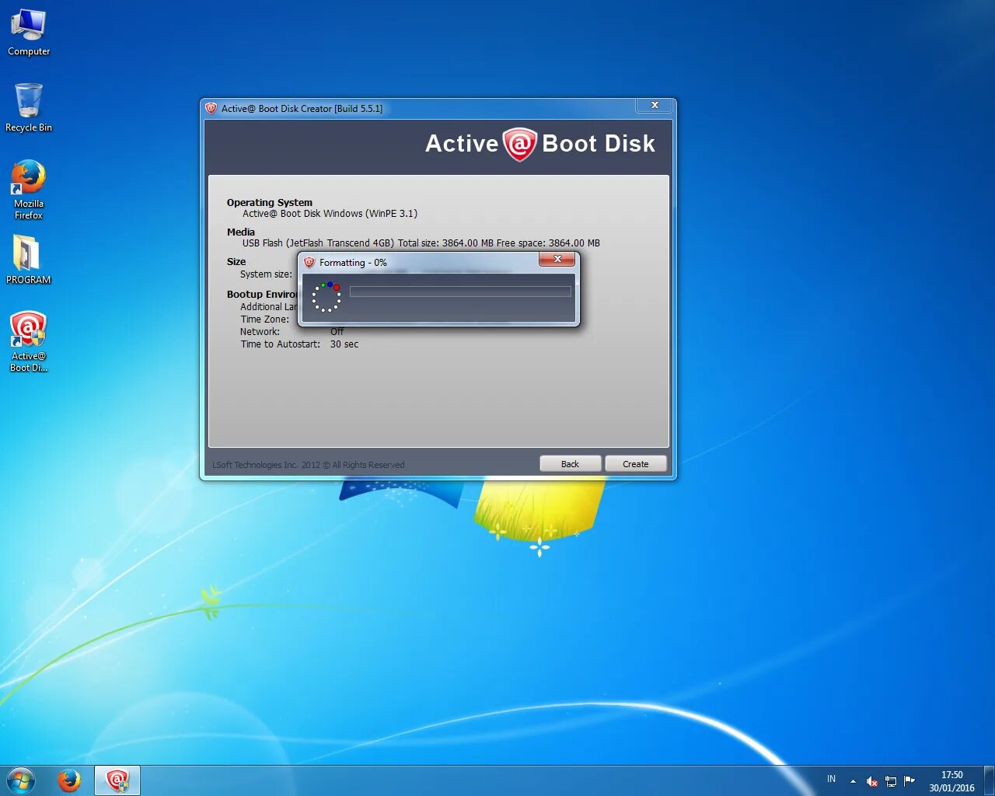Viewport: 995px width, 796px height.
Task: Click the 'Time Zone:' label
Action: tap(264, 319)
